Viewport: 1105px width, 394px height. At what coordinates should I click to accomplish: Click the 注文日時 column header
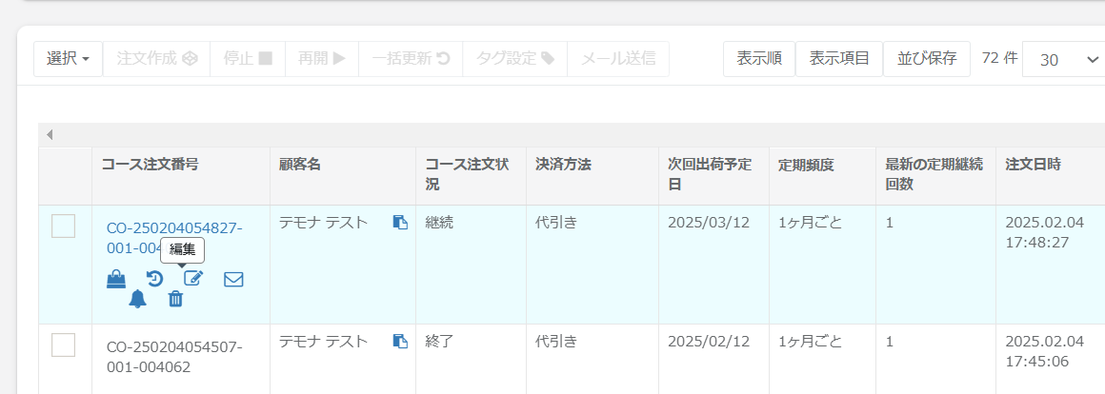pyautogui.click(x=1033, y=165)
